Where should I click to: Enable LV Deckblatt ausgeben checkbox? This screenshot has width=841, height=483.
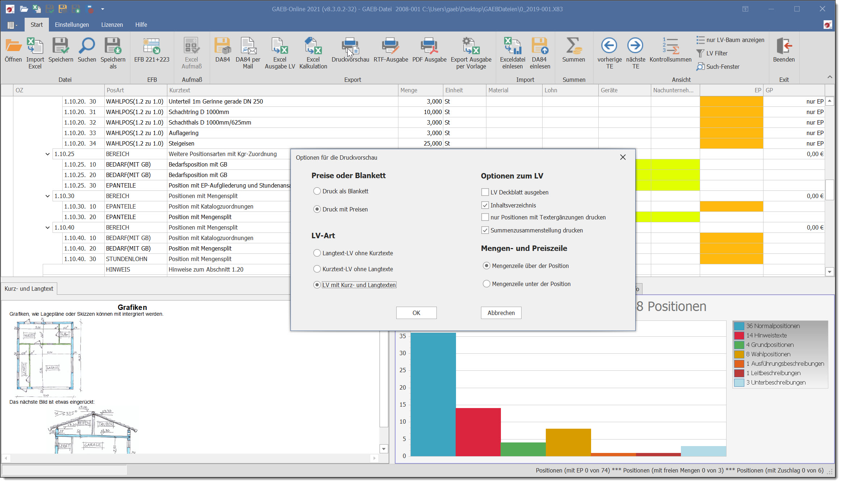[x=485, y=192]
